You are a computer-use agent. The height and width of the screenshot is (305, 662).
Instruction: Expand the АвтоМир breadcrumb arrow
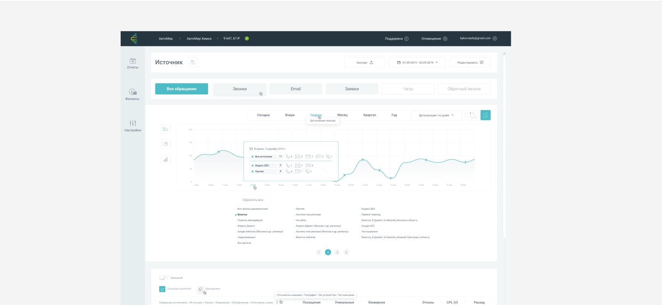(180, 38)
